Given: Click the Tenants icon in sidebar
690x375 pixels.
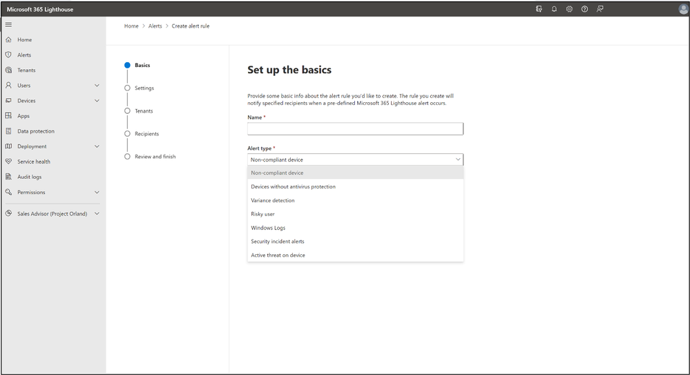Looking at the screenshot, I should click(8, 70).
